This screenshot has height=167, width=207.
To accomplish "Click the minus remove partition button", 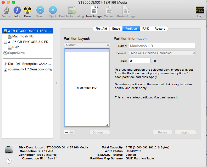I will pos(72,132).
